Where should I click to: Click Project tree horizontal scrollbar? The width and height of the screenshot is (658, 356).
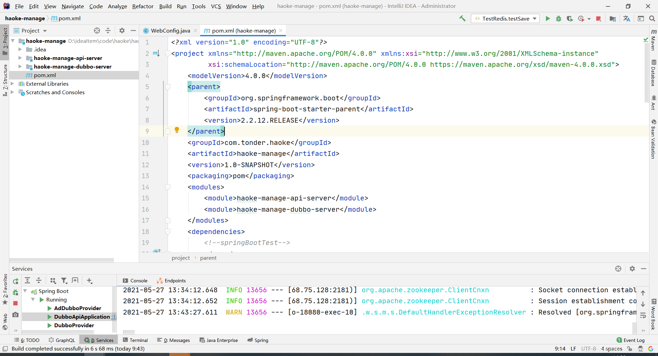coord(62,260)
